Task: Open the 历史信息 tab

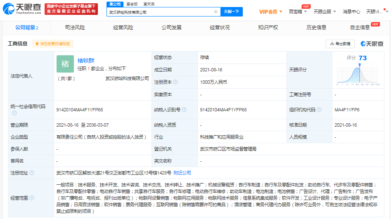Action: pos(316,28)
